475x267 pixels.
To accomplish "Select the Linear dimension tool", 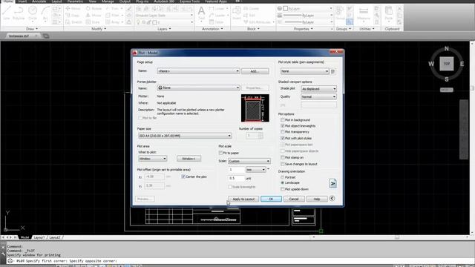I will (217, 8).
